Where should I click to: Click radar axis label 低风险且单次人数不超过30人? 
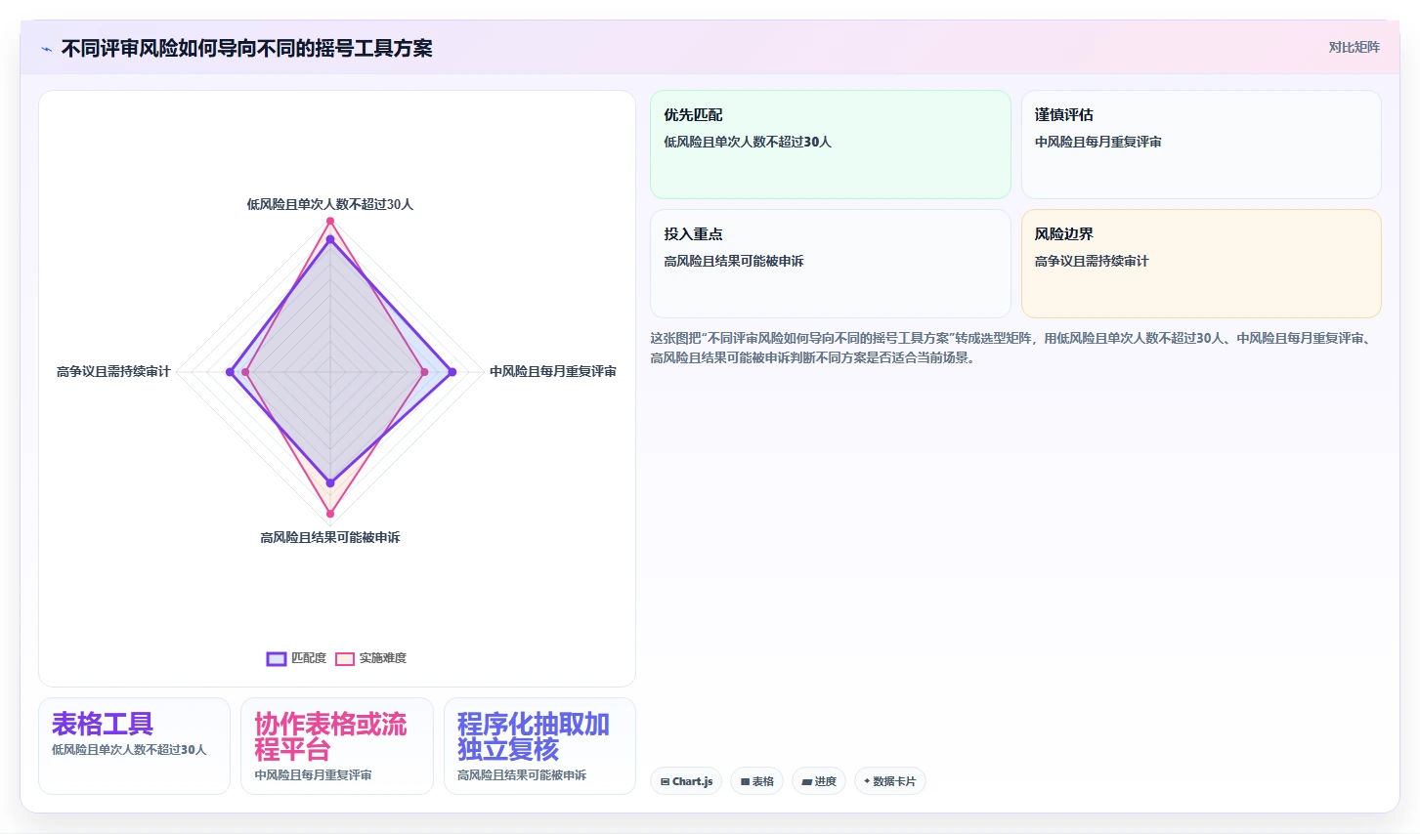[x=330, y=204]
